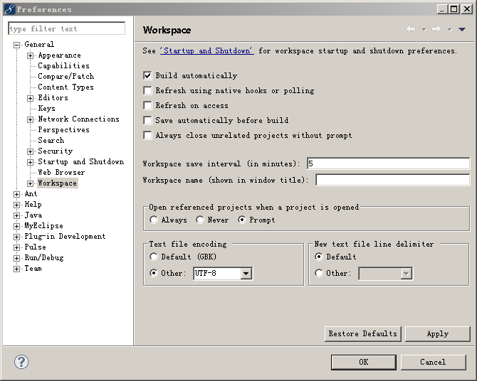
Task: Click the MyEclipse icon in title bar
Action: (9, 9)
